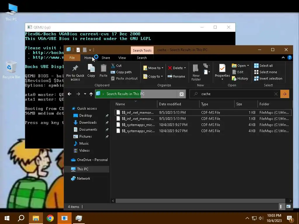Open Videos in navigation pane
Viewport: 299px width, 224px height.
click(84, 150)
